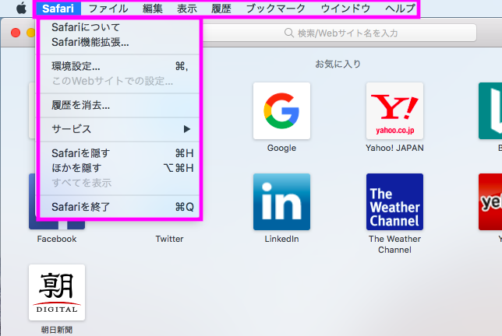This screenshot has height=336, width=502.
Task: Expand the サービス submenu
Action: pos(120,129)
